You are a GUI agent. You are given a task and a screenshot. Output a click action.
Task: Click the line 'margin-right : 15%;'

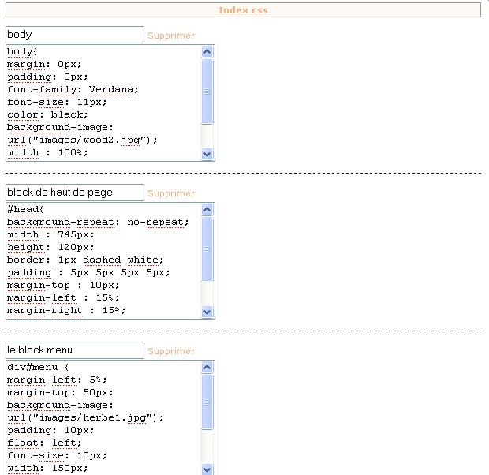[x=66, y=311]
